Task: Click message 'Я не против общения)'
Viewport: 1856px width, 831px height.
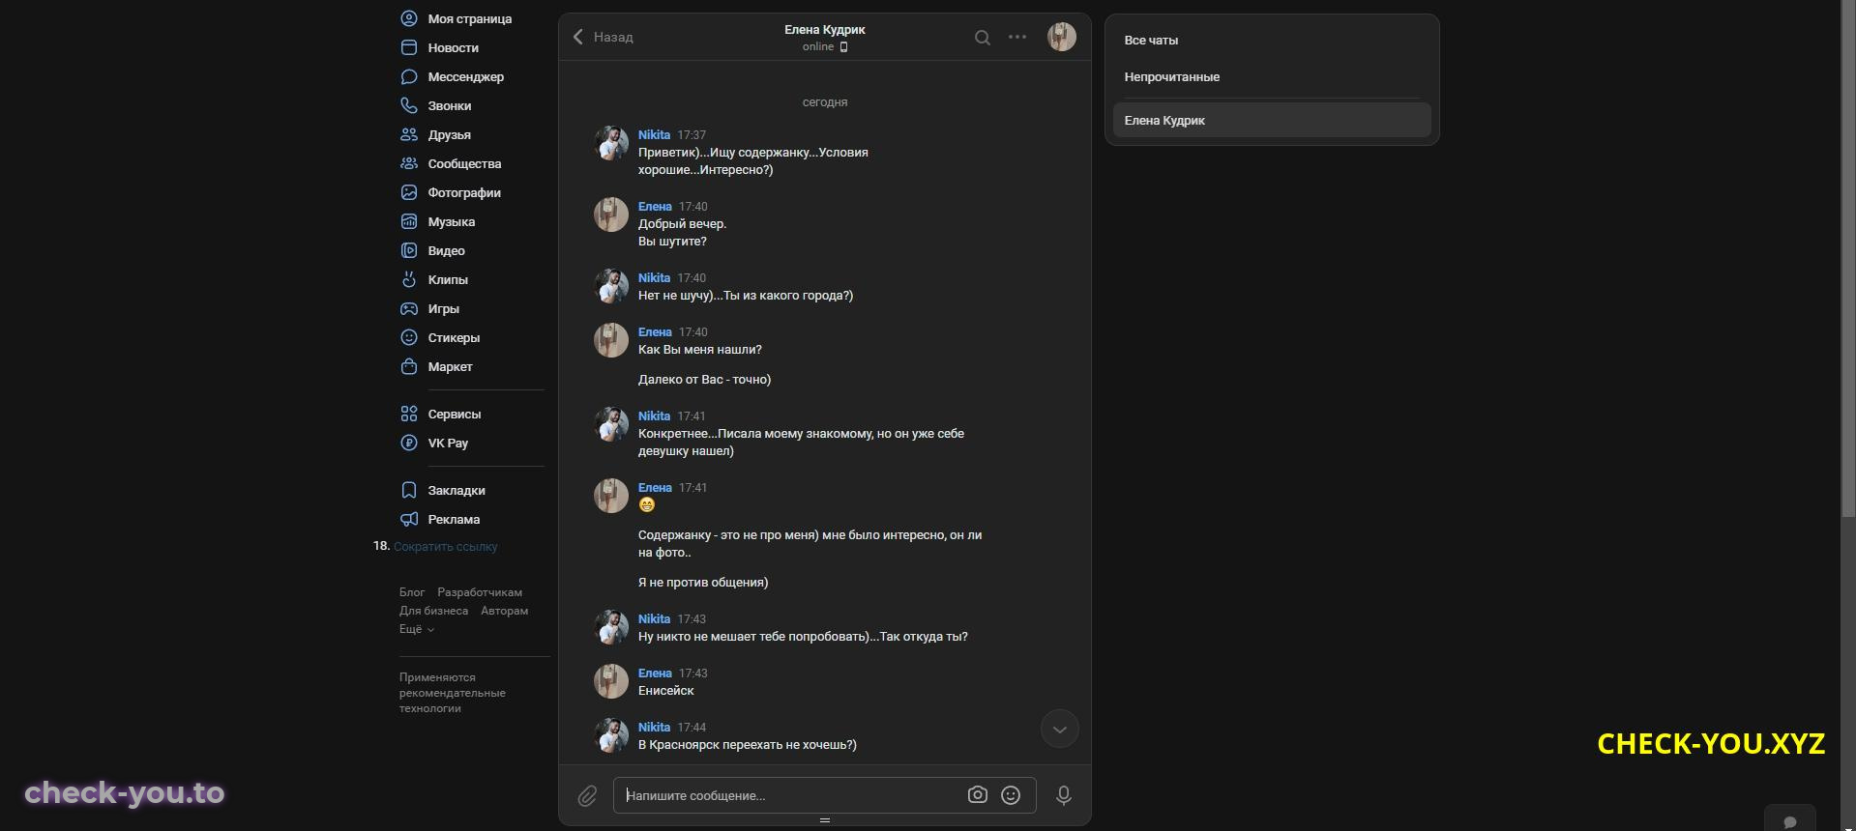Action: coord(703,583)
